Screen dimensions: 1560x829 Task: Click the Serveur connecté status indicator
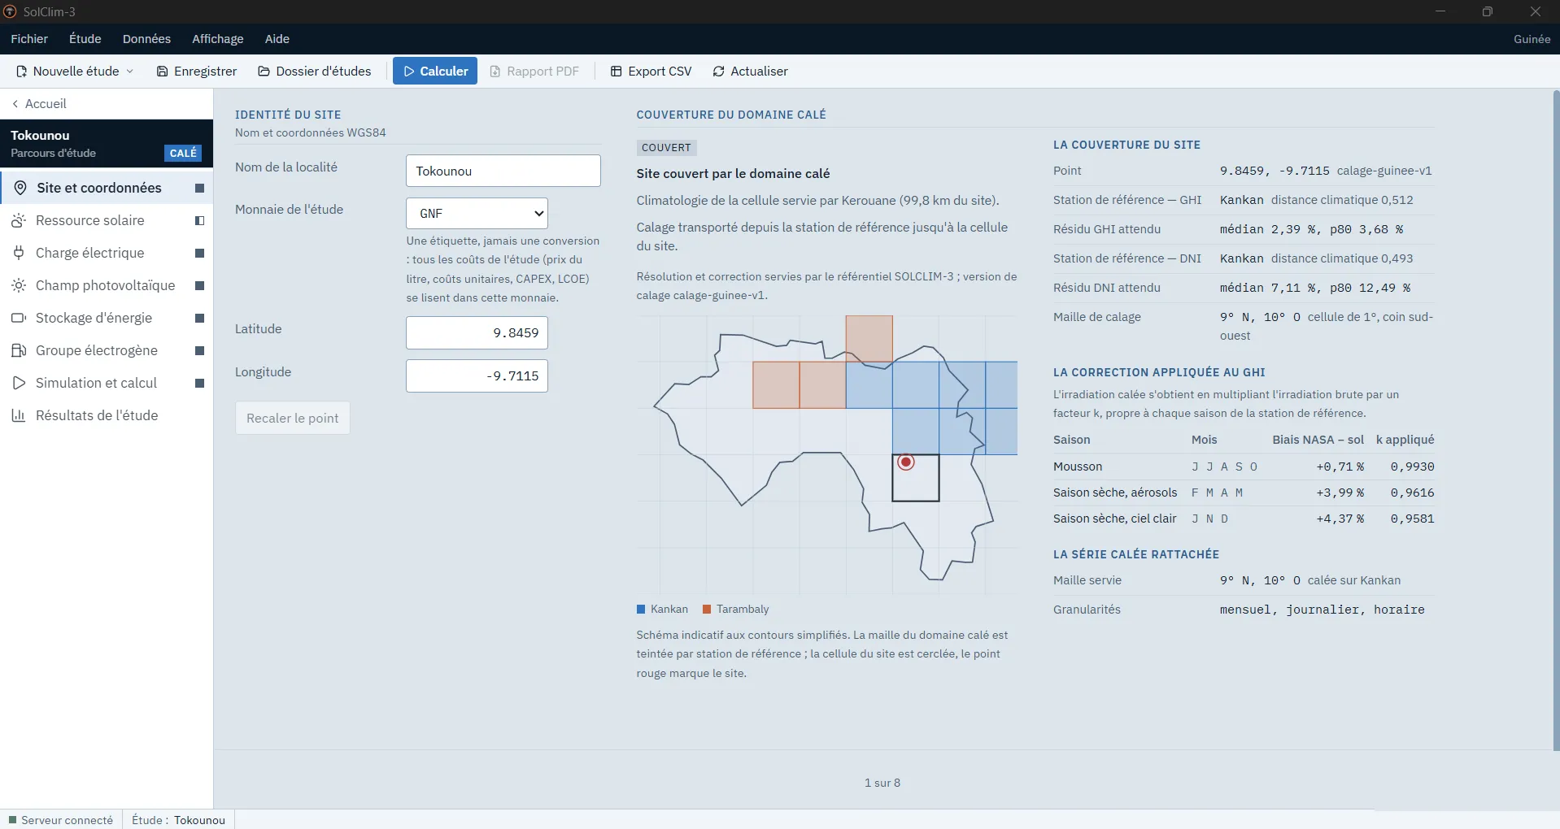[x=61, y=820]
